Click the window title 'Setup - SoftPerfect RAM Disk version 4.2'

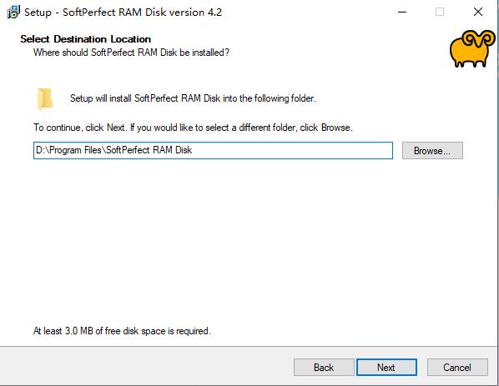(123, 13)
